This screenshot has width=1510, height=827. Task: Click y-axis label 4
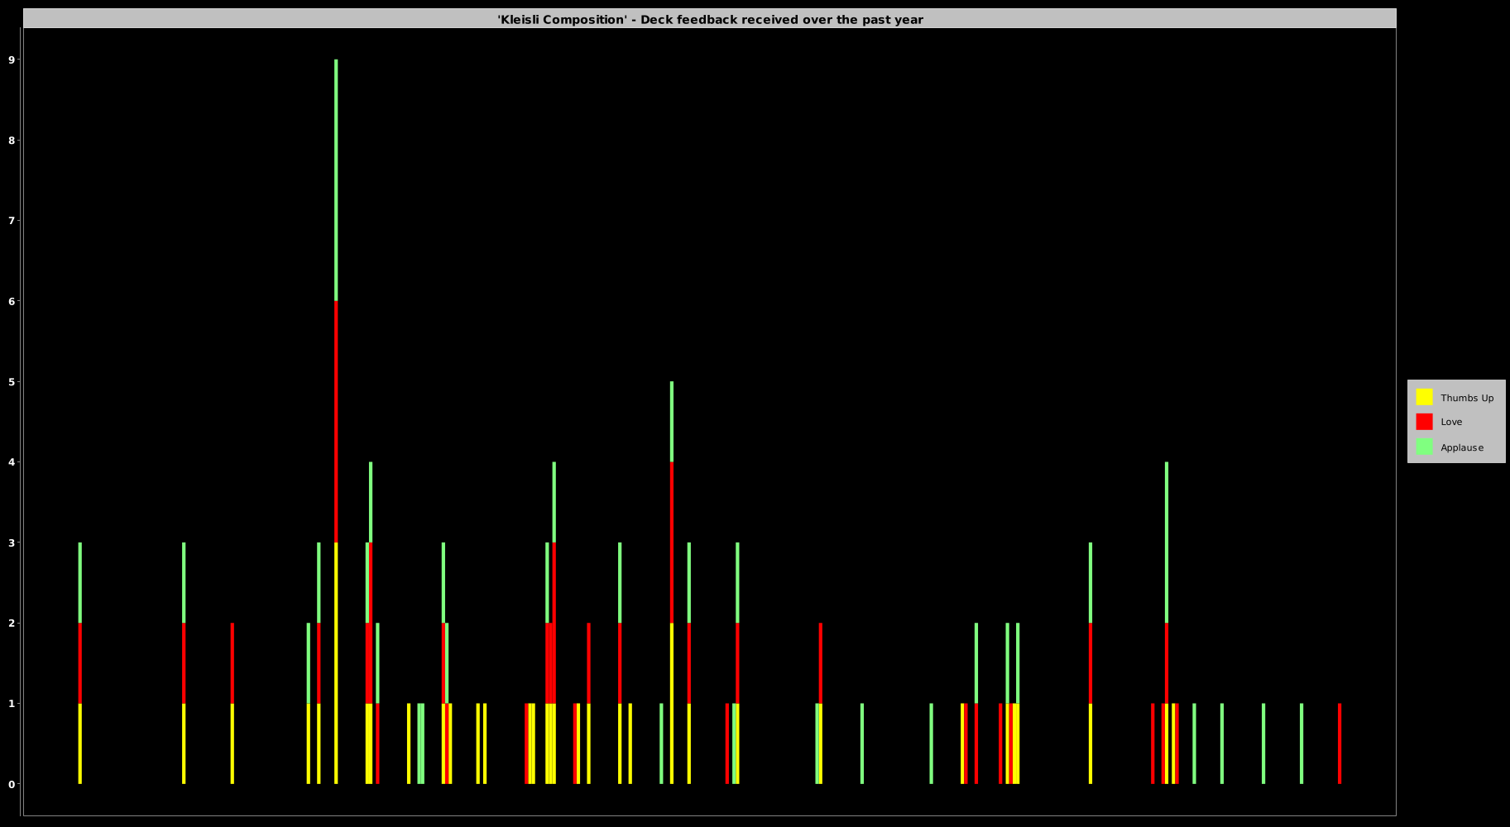12,462
